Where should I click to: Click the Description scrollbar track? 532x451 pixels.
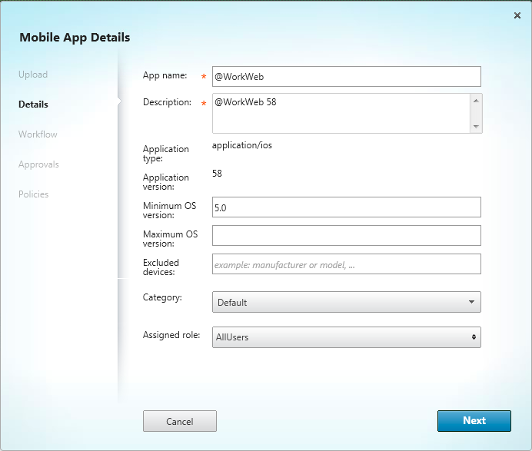pos(476,114)
